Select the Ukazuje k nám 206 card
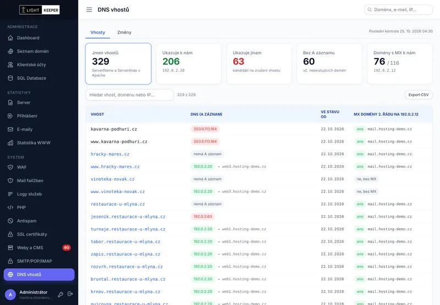Screen dimensions: 440x305 pos(189,64)
